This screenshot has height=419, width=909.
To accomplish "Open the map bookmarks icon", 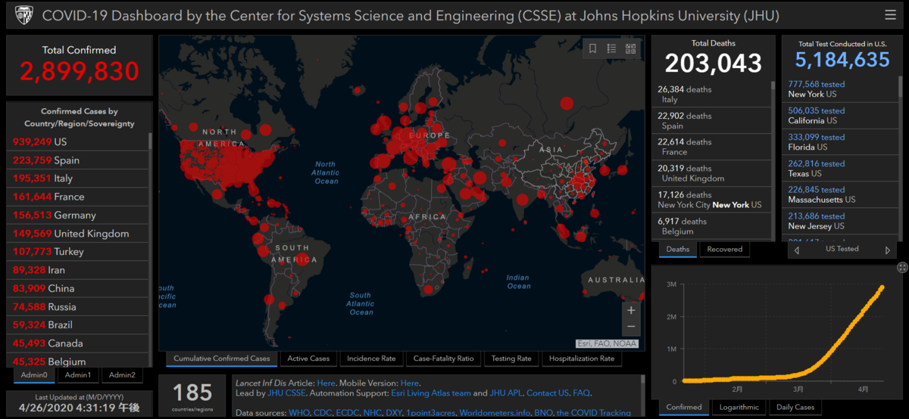I will (x=593, y=48).
